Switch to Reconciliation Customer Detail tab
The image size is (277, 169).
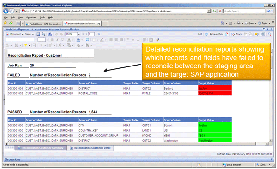click(x=90, y=148)
